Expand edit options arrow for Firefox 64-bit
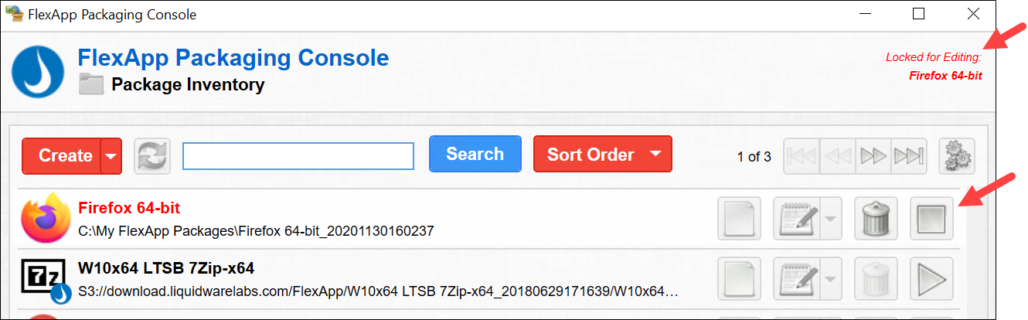The width and height of the screenshot is (1028, 320). point(829,219)
